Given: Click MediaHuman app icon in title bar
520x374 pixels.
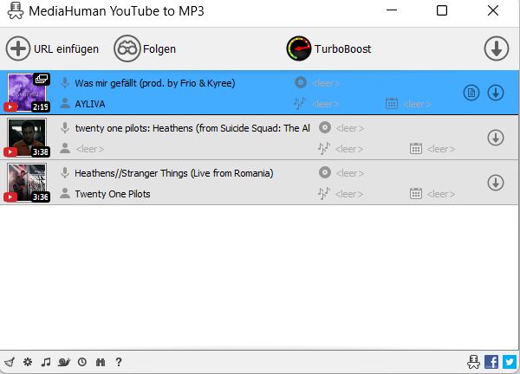Looking at the screenshot, I should coord(16,10).
